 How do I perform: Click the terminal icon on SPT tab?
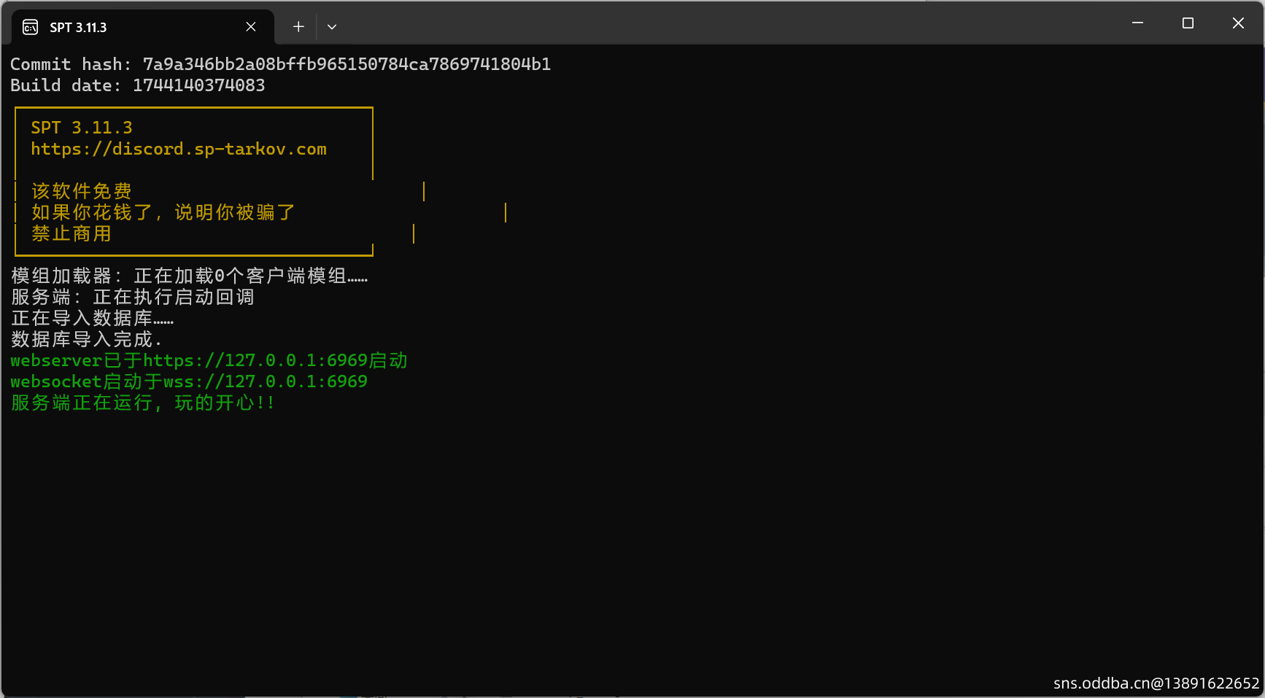[x=31, y=27]
